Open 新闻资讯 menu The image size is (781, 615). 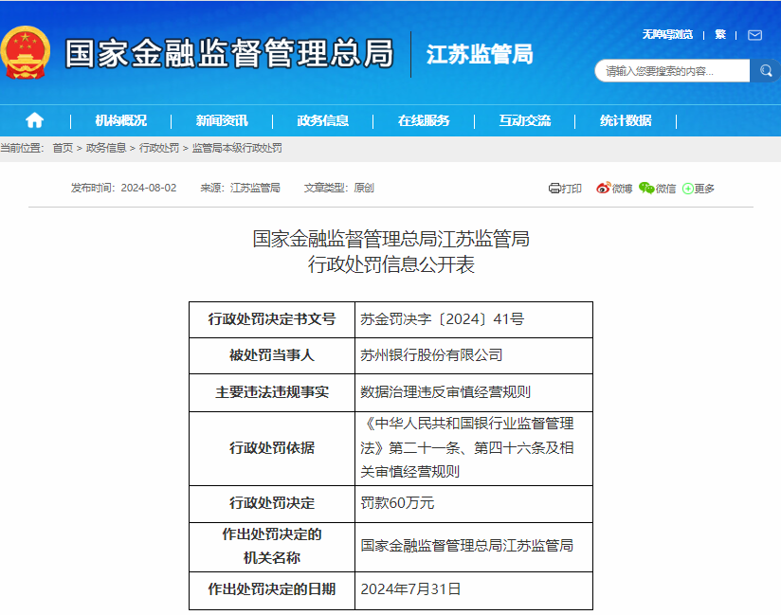[222, 120]
